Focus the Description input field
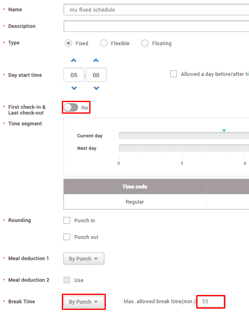This screenshot has height=319, width=249. coord(156,26)
